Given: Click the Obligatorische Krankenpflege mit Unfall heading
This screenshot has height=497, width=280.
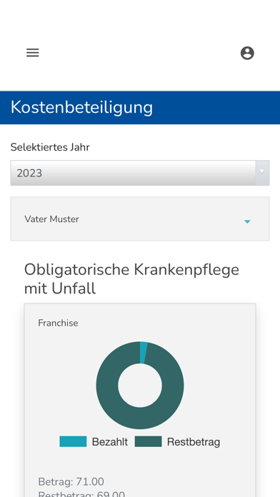Looking at the screenshot, I should (x=131, y=279).
